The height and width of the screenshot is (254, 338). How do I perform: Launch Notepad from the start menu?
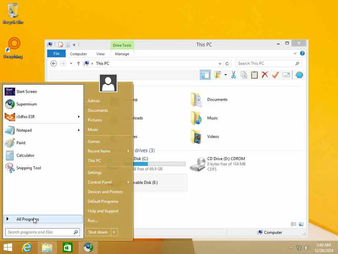(x=43, y=130)
